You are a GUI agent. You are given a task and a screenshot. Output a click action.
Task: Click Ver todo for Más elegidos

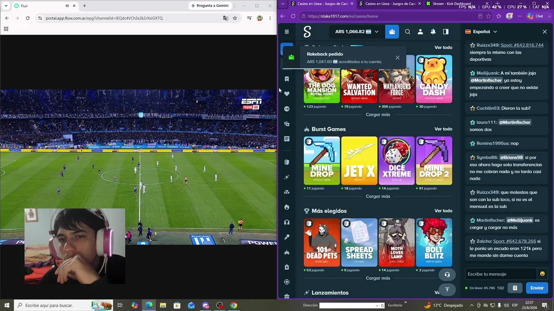[443, 211]
